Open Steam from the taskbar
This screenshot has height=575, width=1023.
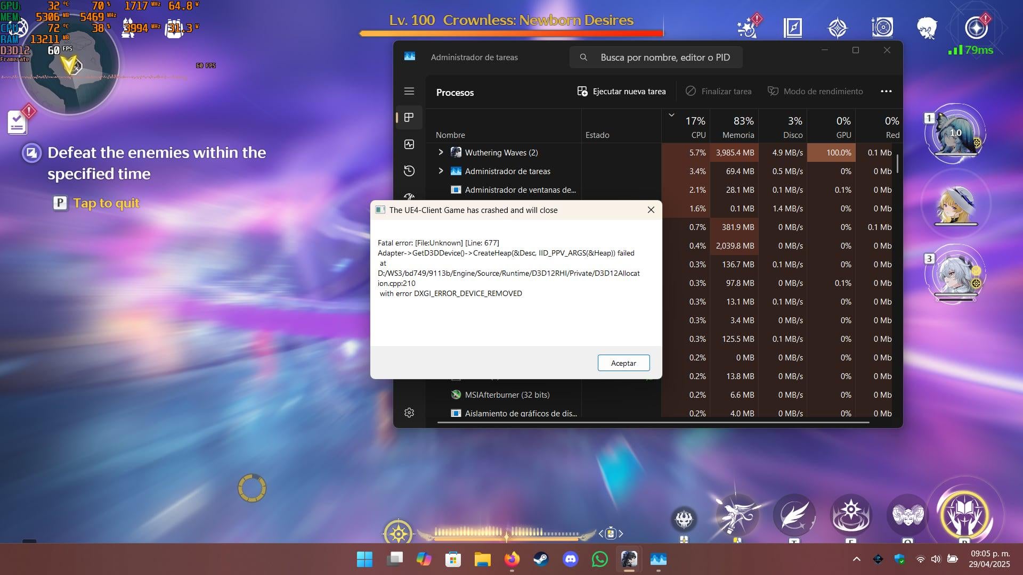pyautogui.click(x=541, y=559)
